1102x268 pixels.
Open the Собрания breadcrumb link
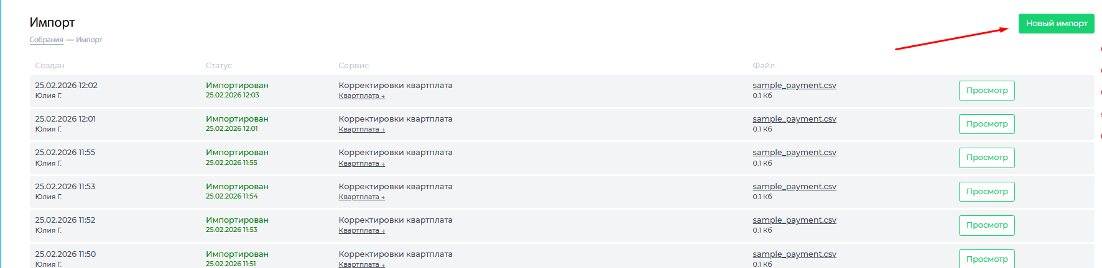46,40
